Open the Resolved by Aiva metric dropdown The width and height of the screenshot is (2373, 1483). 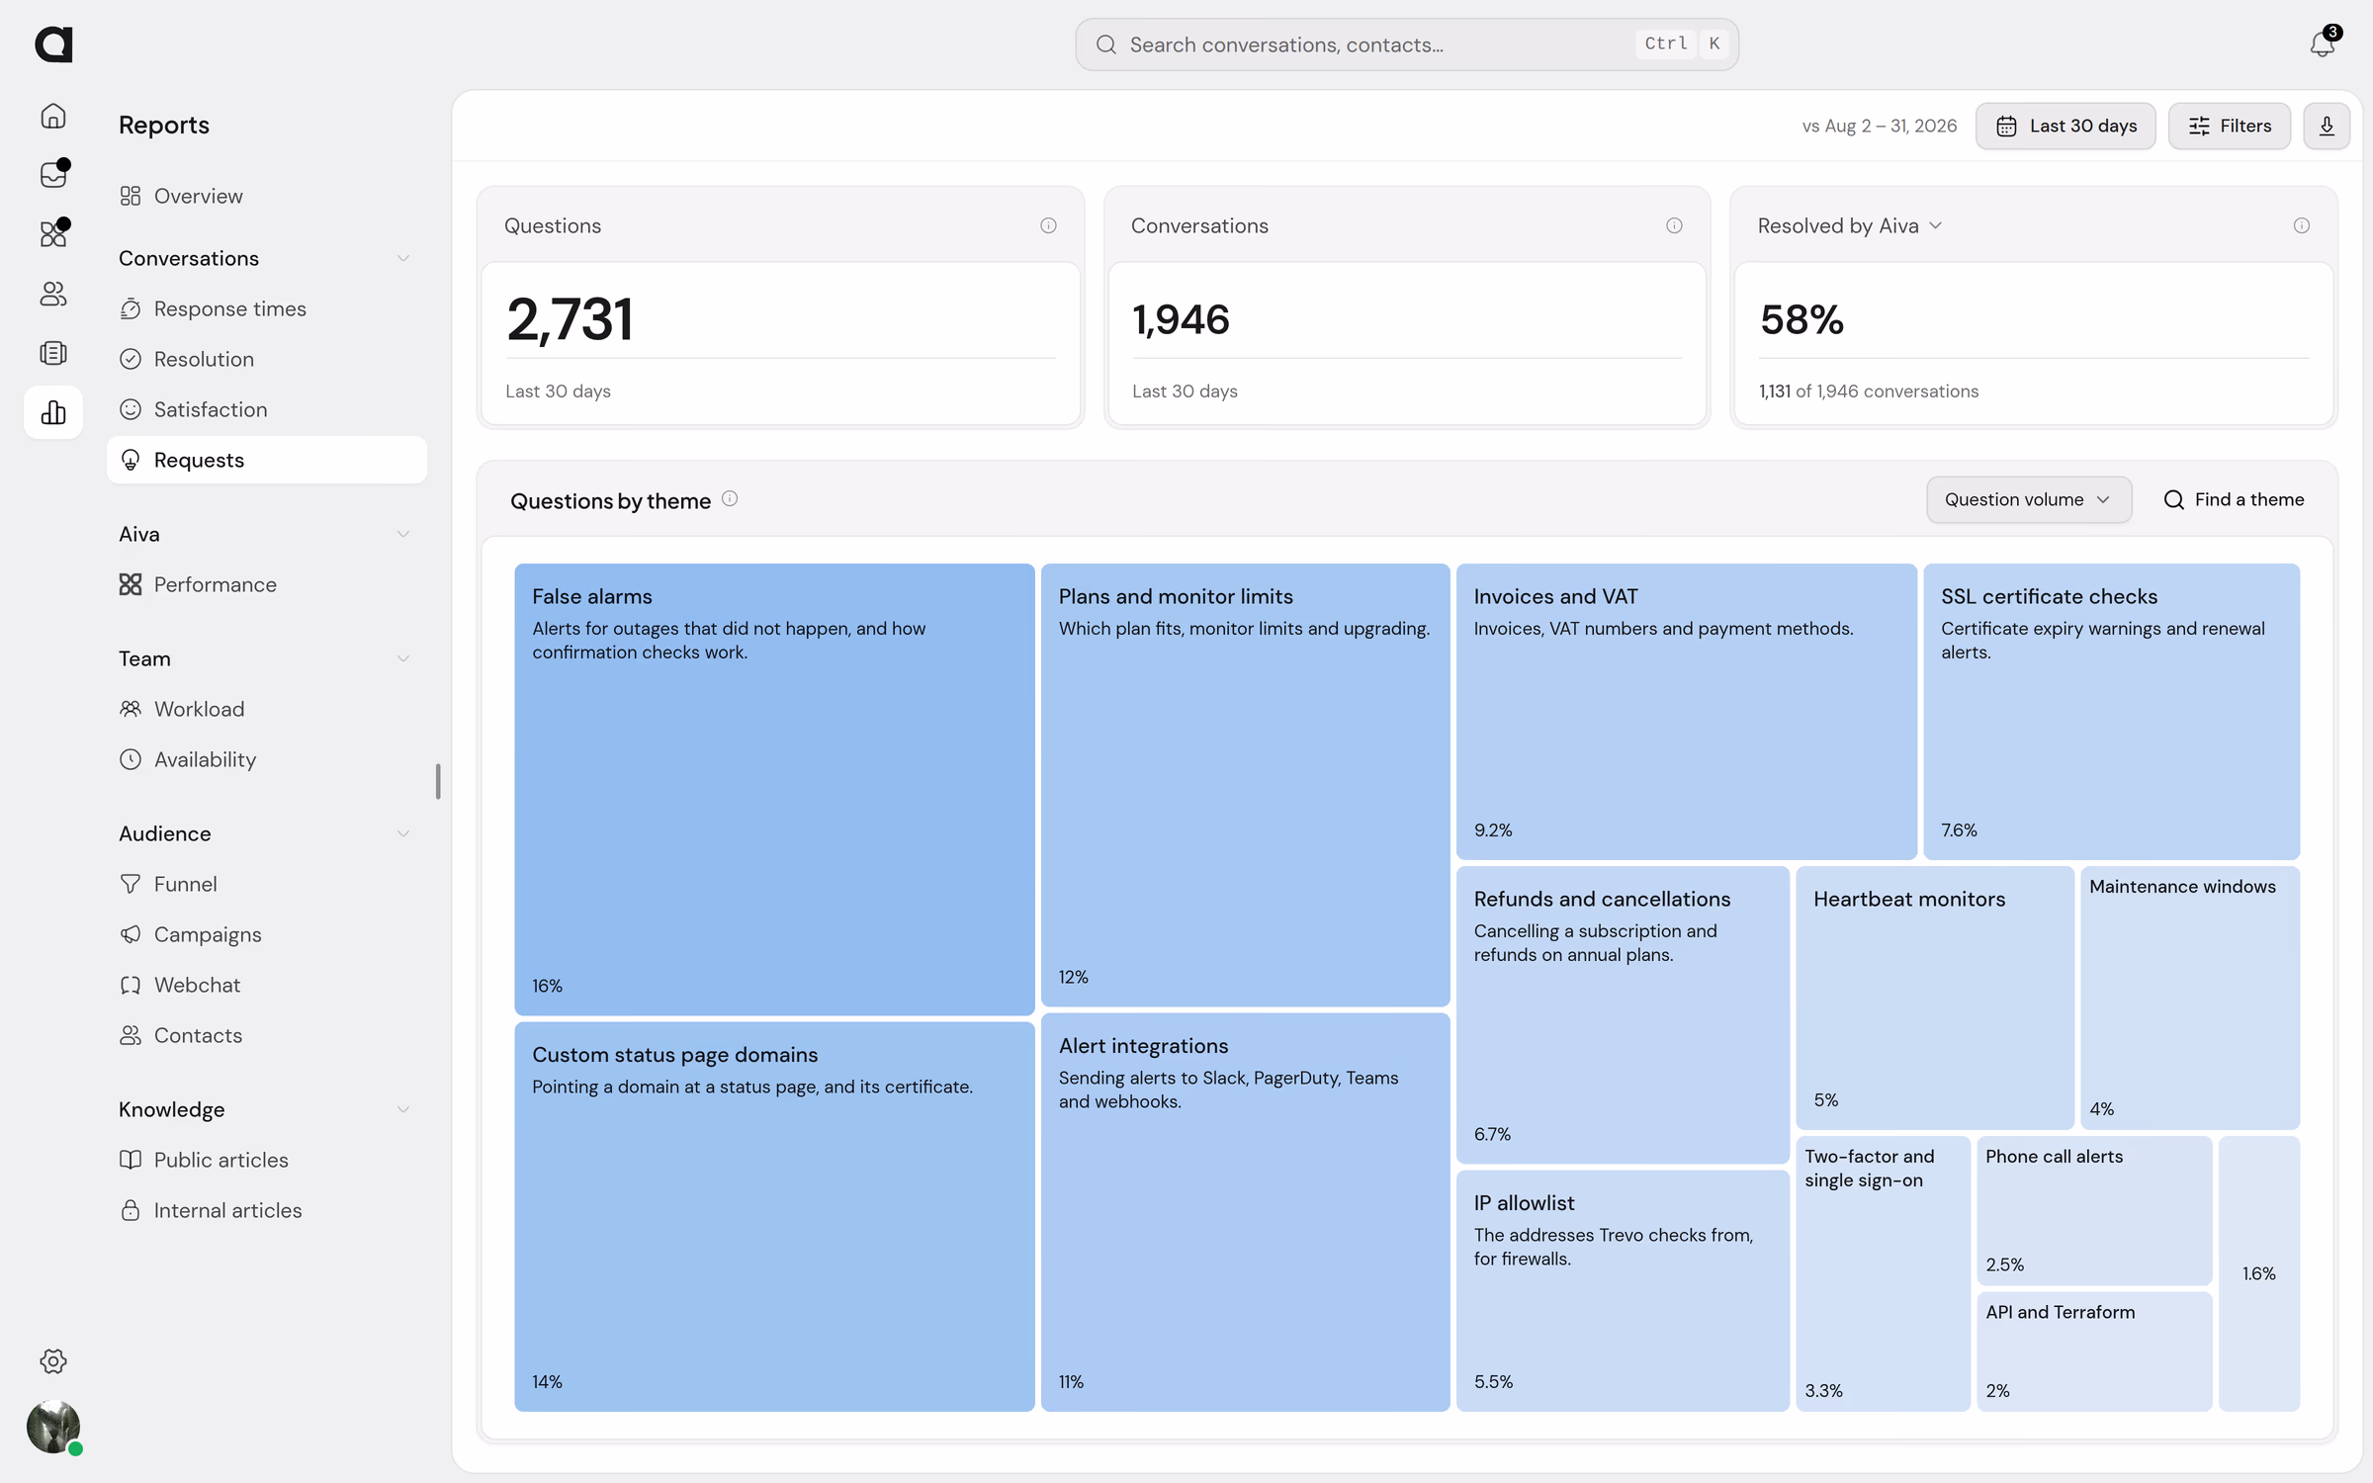pyautogui.click(x=1849, y=225)
